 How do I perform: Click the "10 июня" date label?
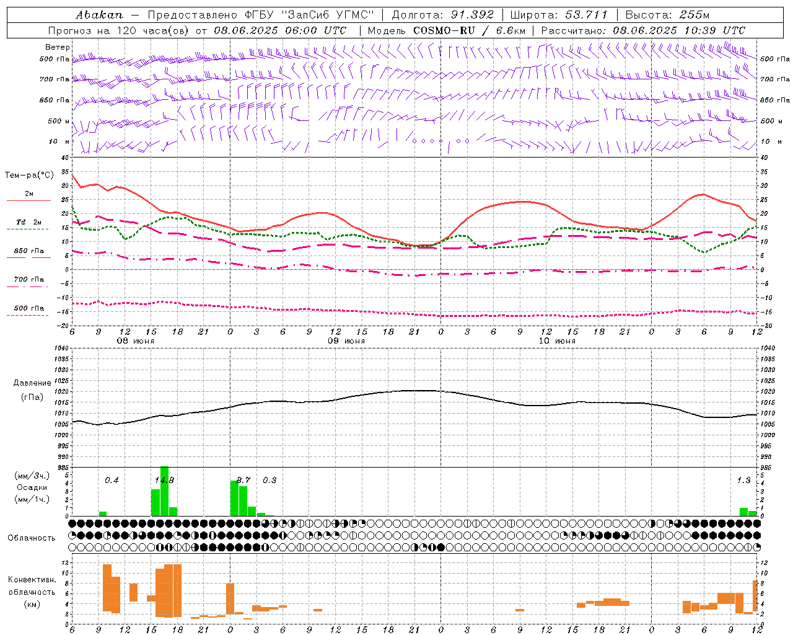pos(557,341)
